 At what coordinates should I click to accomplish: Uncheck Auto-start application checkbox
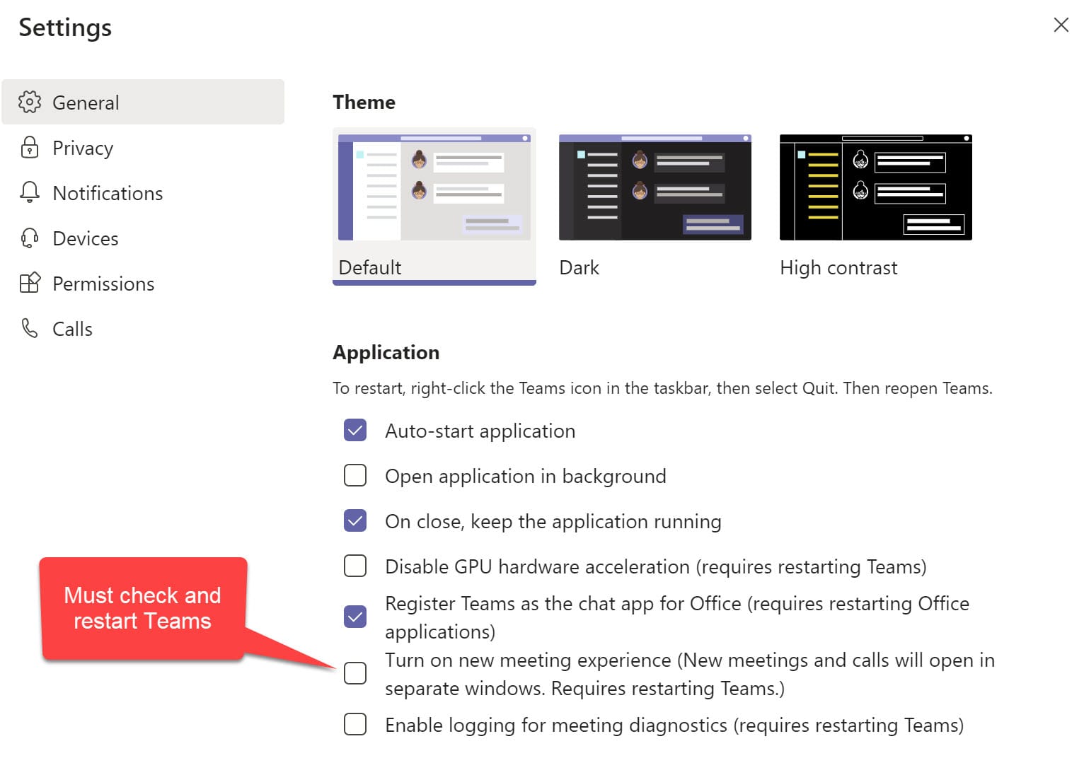coord(355,431)
